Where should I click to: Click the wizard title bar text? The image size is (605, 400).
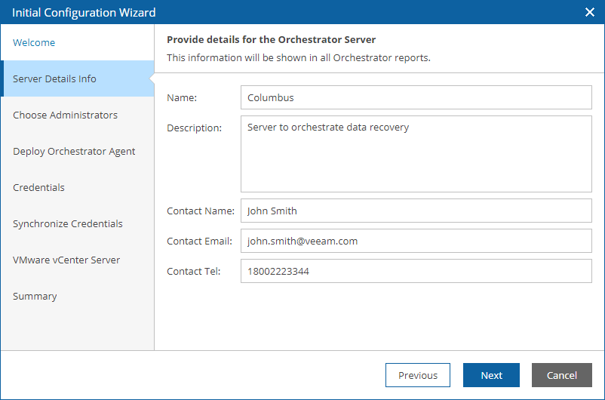[84, 12]
